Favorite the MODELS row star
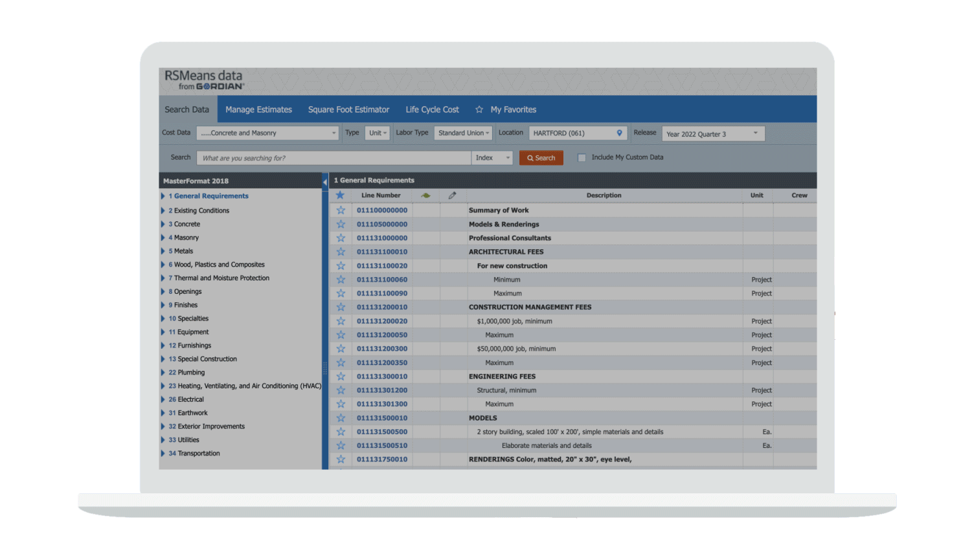The width and height of the screenshot is (974, 554). pyautogui.click(x=341, y=417)
